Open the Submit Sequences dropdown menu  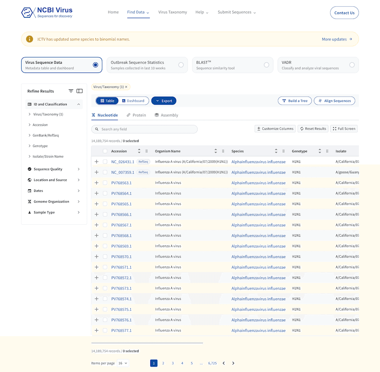click(237, 12)
